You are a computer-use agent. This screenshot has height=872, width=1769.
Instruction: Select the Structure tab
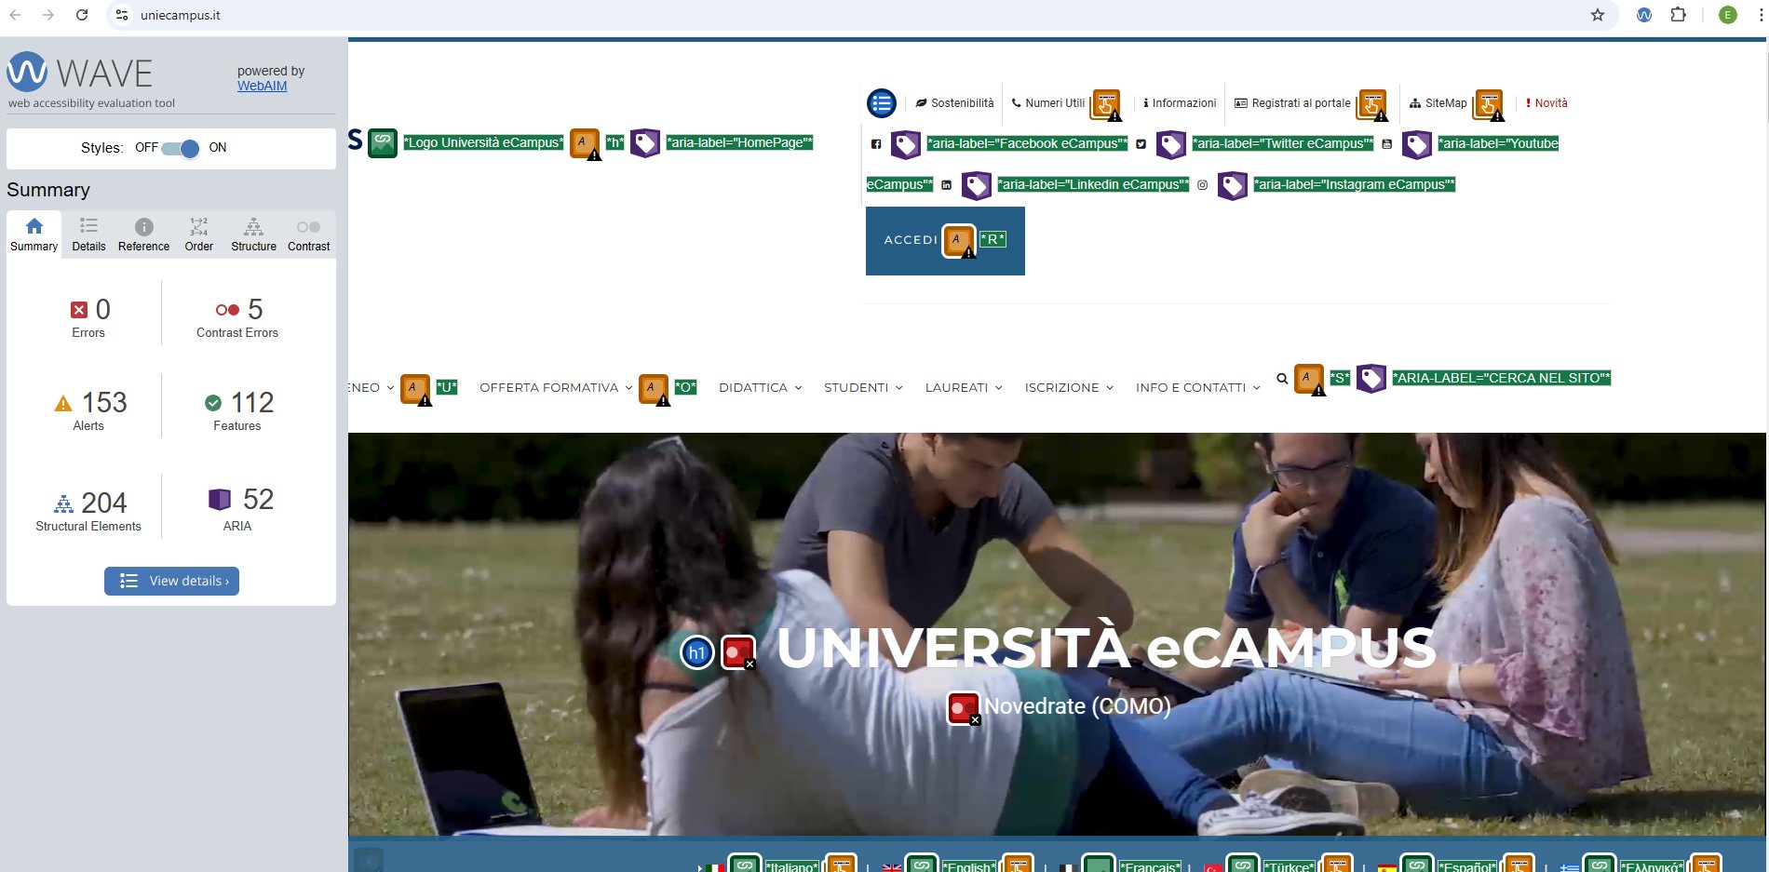(253, 235)
